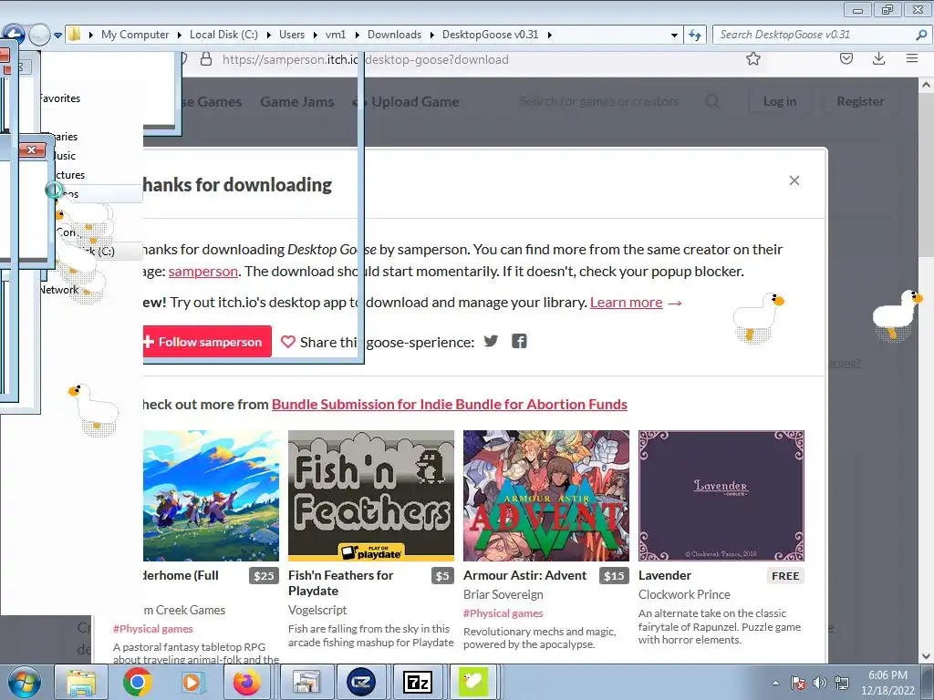934x700 pixels.
Task: Click the volume speaker tray icon
Action: click(820, 683)
